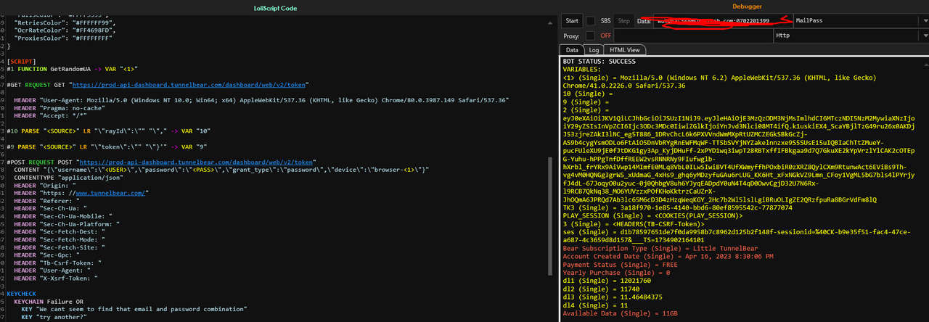Click the BOT STATUS: SUCCESS line

(x=599, y=61)
